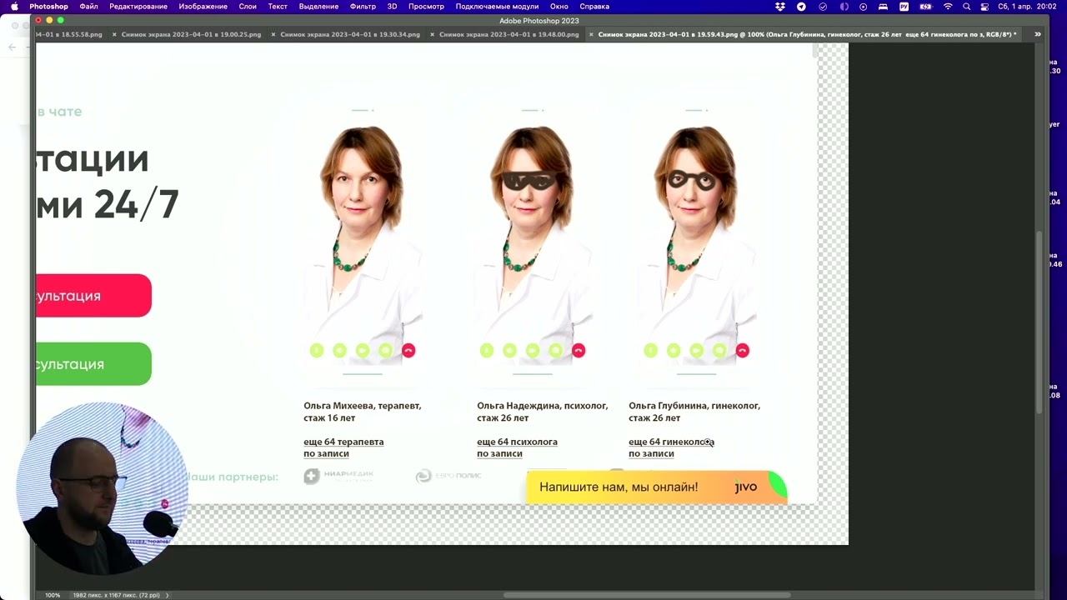Close the 19.00.25.png document tab
The width and height of the screenshot is (1067, 600).
[x=114, y=35]
